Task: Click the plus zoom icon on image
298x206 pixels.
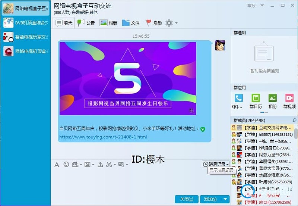Action: 191,110
